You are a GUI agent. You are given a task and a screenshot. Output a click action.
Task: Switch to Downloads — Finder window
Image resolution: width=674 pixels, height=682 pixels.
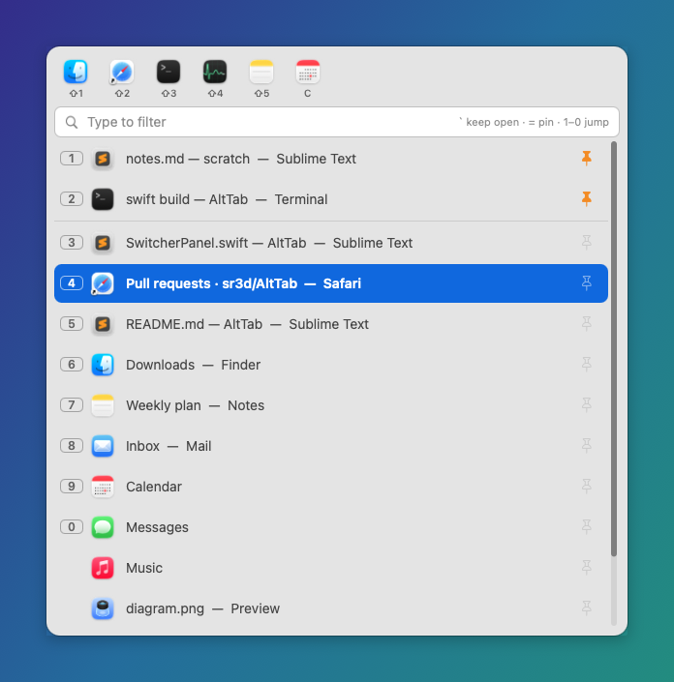pyautogui.click(x=331, y=365)
